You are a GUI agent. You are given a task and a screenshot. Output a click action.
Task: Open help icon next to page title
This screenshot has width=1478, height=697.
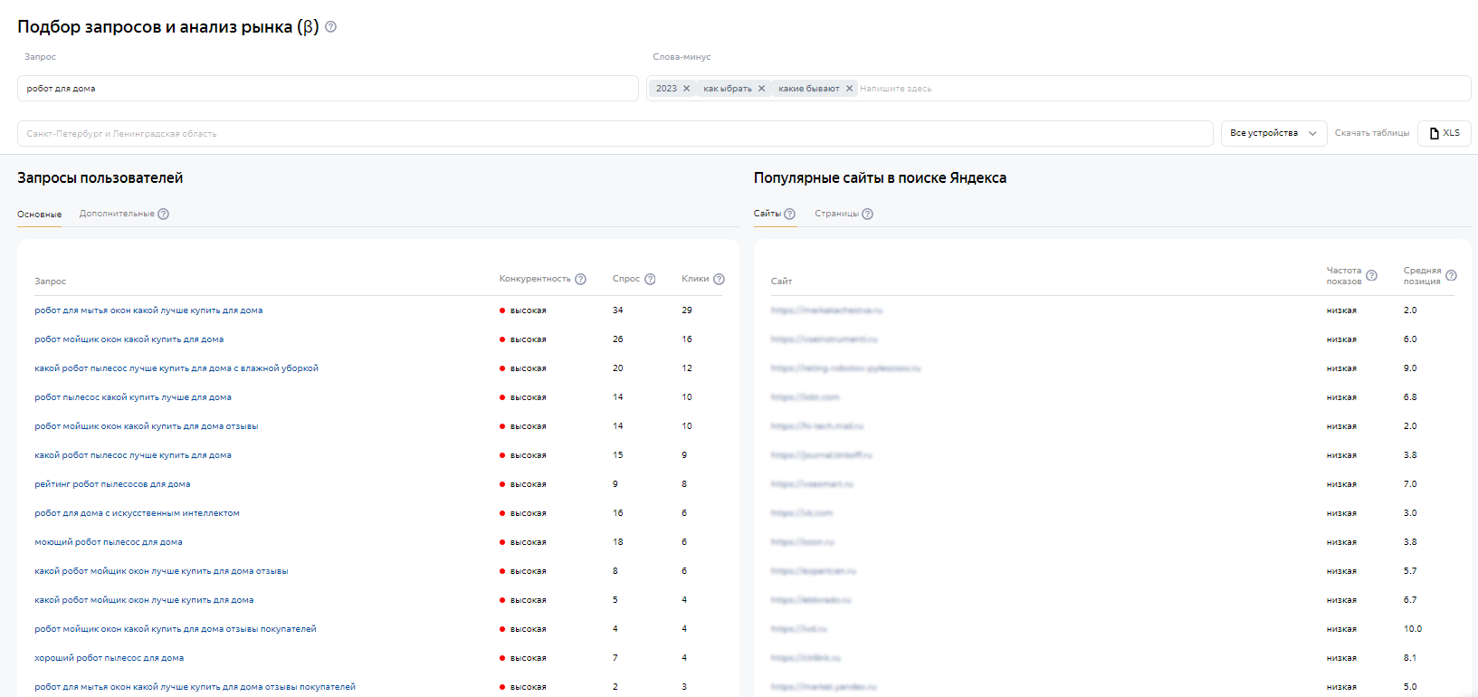[331, 27]
